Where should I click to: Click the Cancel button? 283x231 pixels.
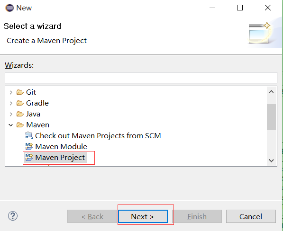pos(251,216)
